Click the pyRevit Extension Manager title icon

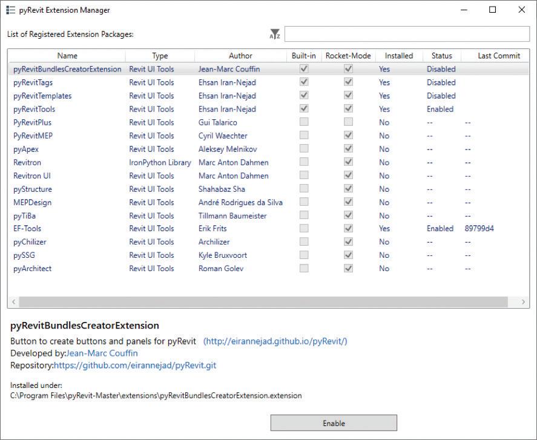point(11,10)
